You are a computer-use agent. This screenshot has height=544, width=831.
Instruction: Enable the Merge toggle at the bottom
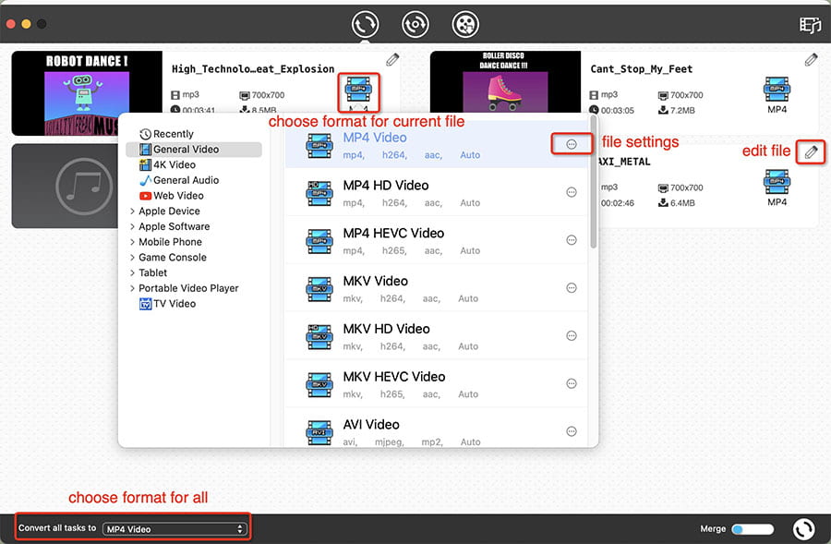752,528
